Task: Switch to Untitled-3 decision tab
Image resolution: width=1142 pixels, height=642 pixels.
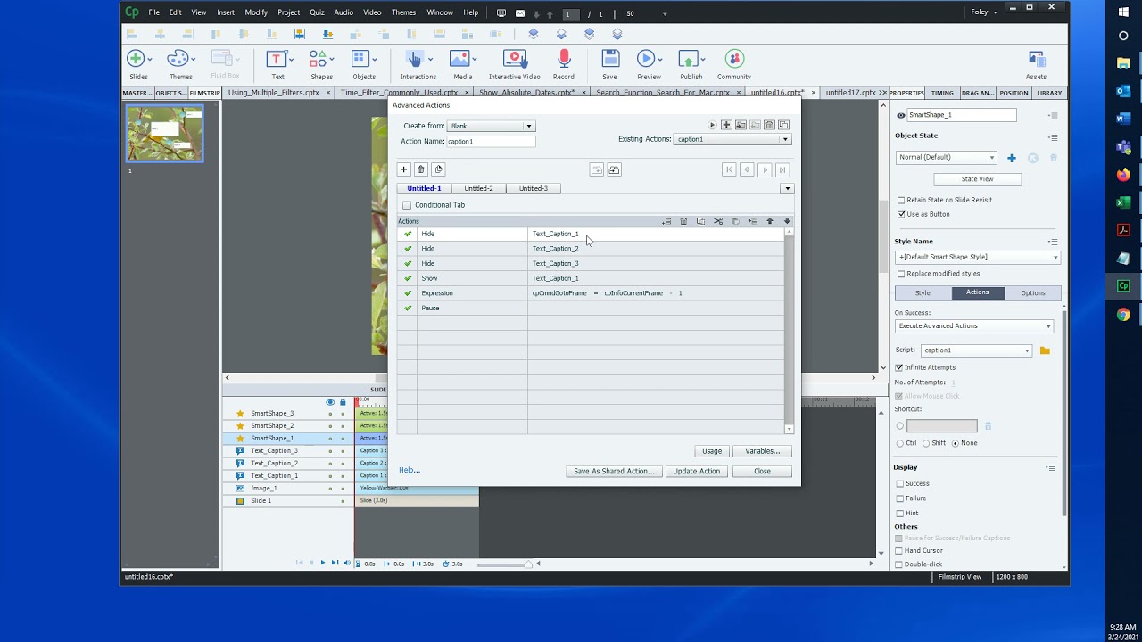Action: tap(534, 188)
